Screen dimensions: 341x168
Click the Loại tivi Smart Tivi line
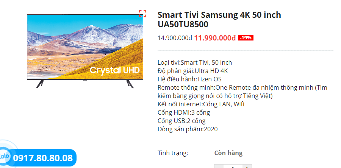click(195, 62)
